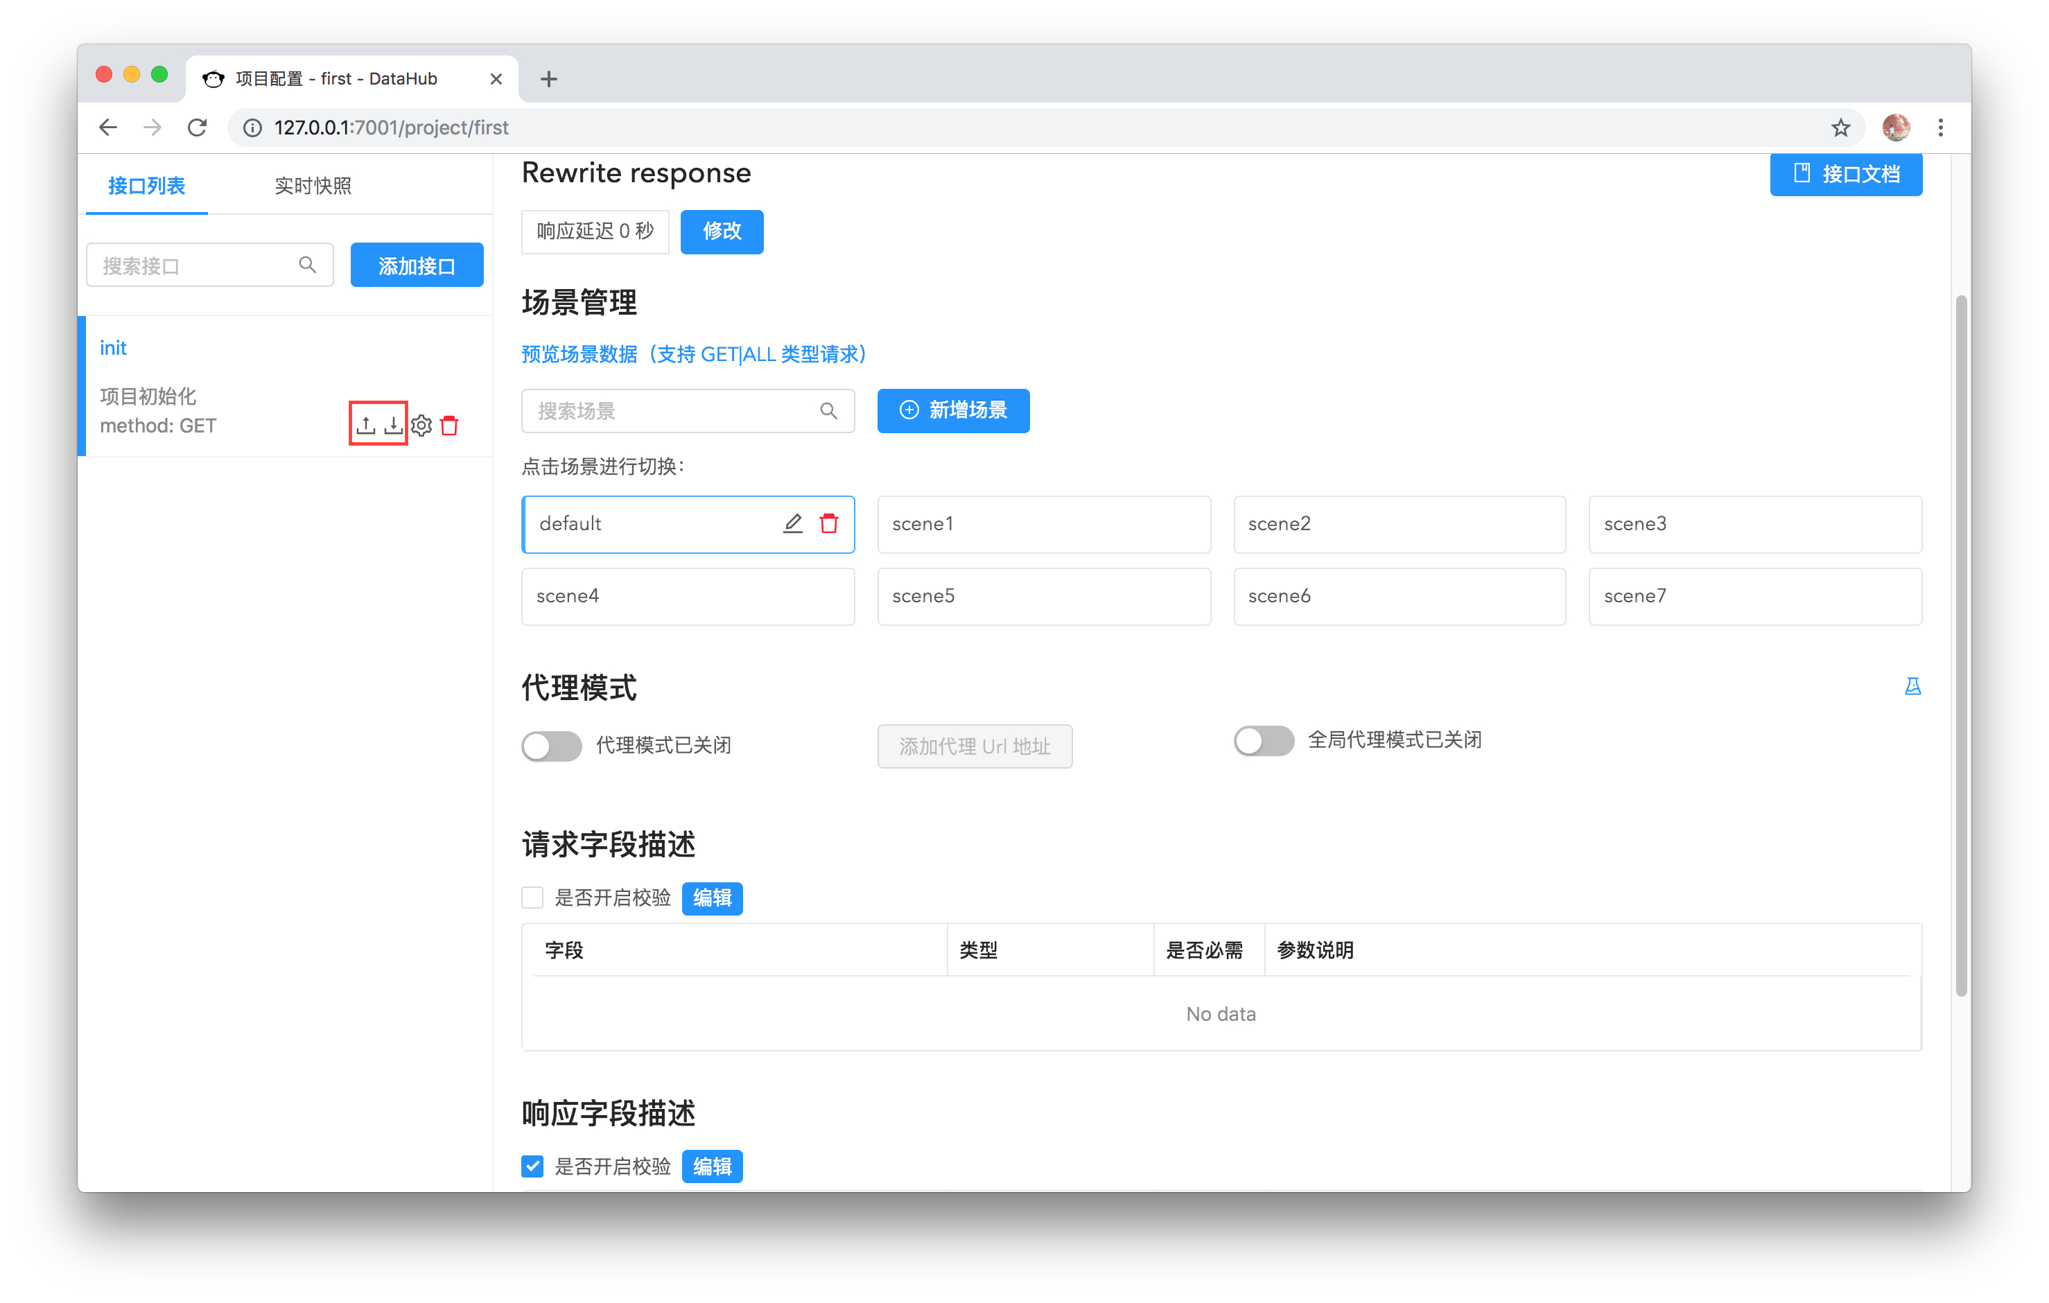Switch to the 实时快照 tab
This screenshot has height=1303, width=2049.
(x=313, y=186)
